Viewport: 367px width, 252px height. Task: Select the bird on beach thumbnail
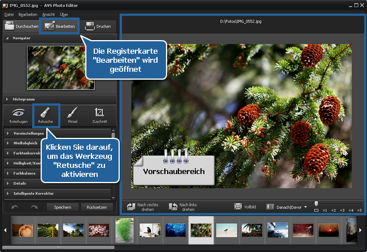pyautogui.click(x=226, y=230)
